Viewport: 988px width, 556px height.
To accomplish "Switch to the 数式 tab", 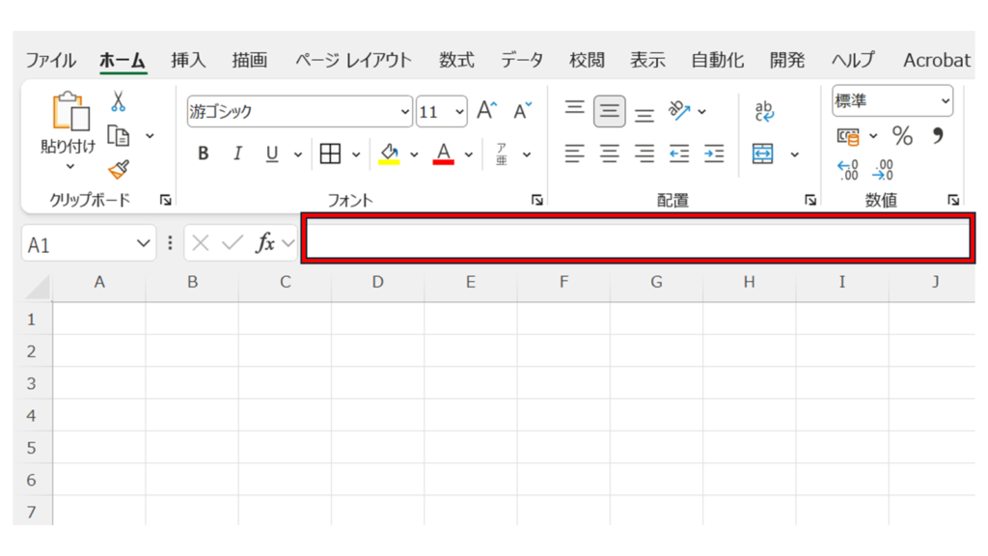I will [456, 60].
